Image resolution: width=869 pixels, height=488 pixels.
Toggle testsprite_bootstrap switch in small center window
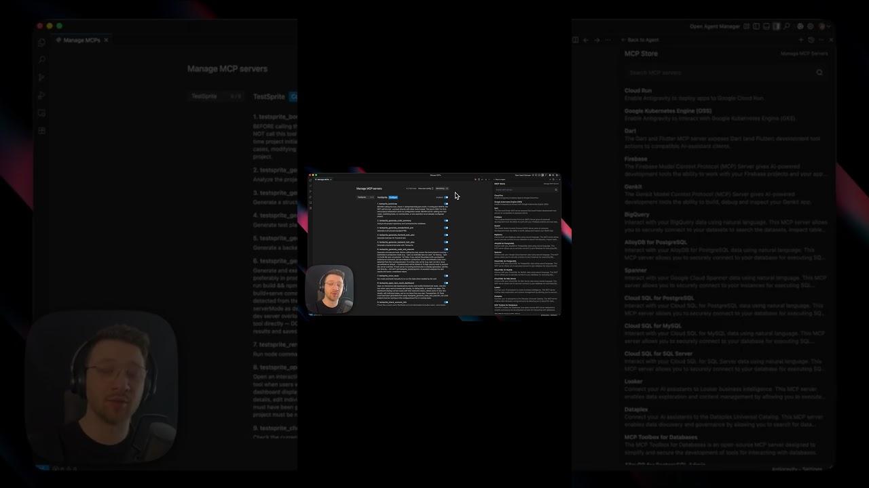tap(446, 203)
